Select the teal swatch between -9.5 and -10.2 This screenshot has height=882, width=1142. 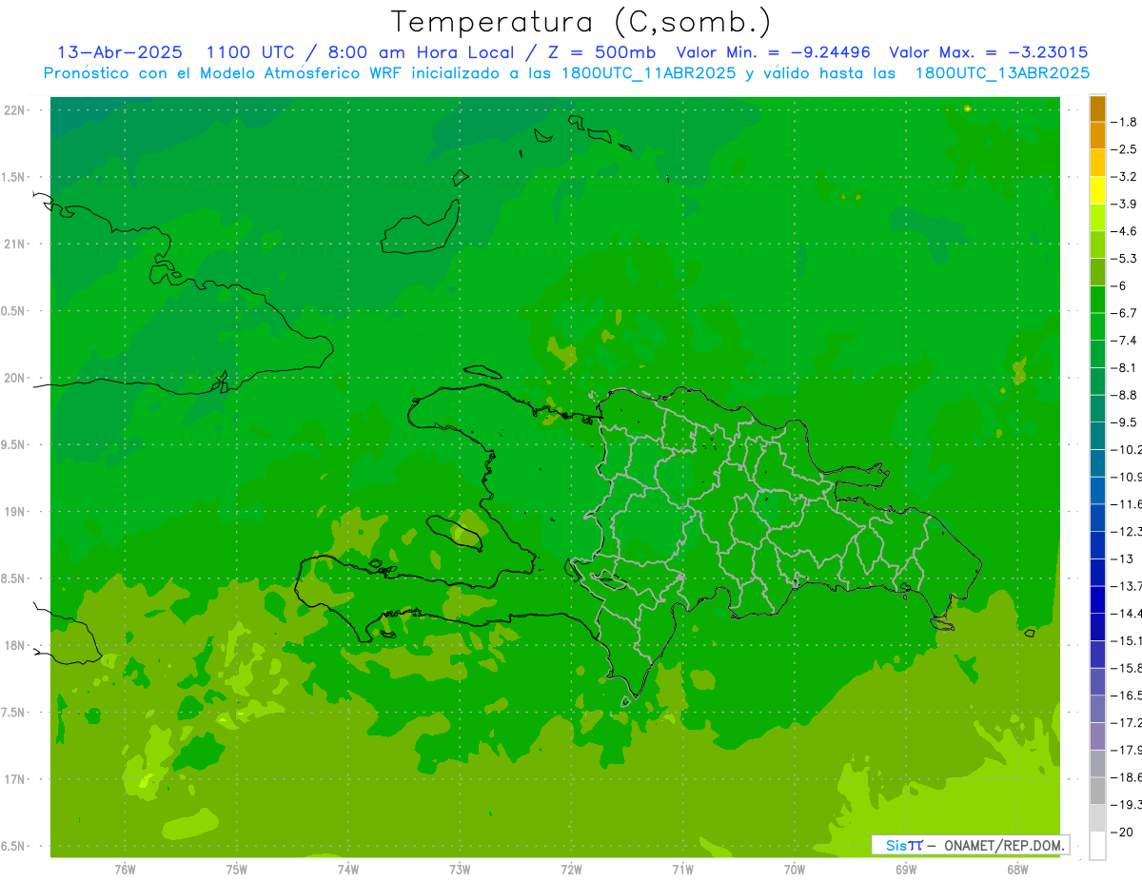(x=1097, y=436)
